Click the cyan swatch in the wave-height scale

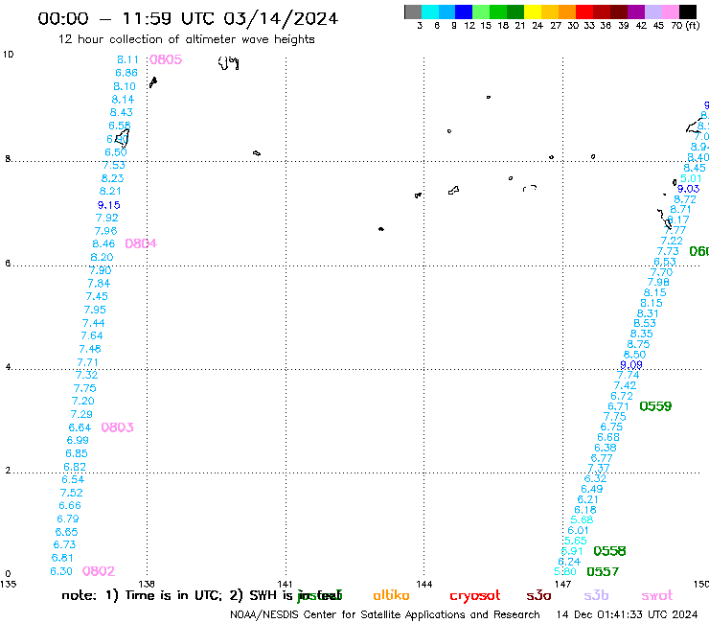click(x=430, y=12)
